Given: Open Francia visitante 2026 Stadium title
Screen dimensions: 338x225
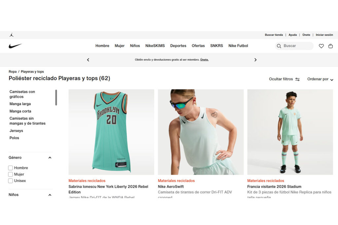Looking at the screenshot, I should coord(274,187).
